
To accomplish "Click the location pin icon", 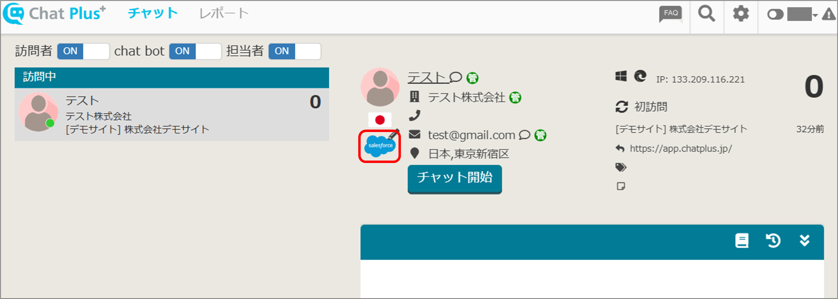I will (415, 153).
